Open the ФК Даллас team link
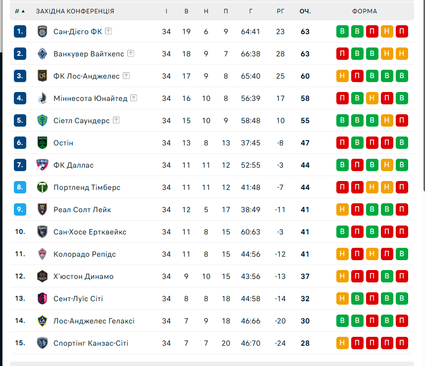This screenshot has height=366, width=425. 73,165
